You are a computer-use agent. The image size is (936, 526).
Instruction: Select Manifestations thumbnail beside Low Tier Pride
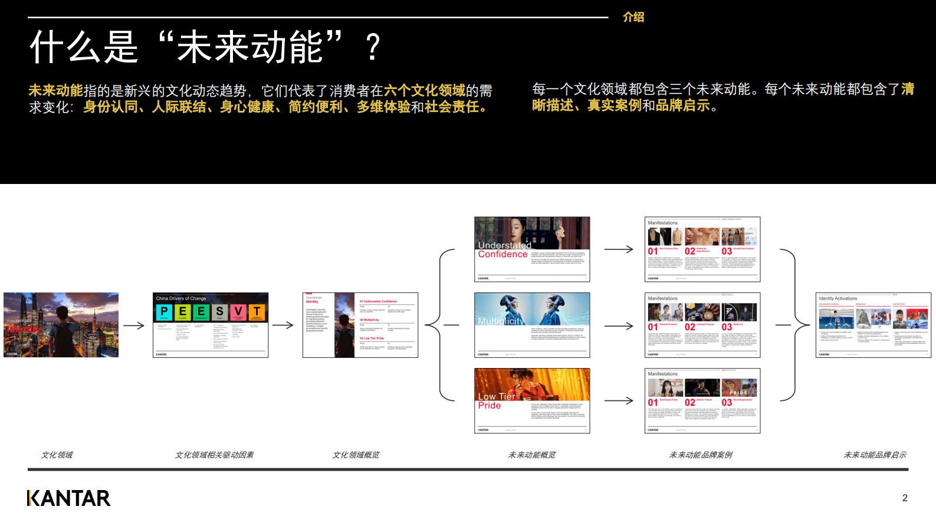point(702,400)
